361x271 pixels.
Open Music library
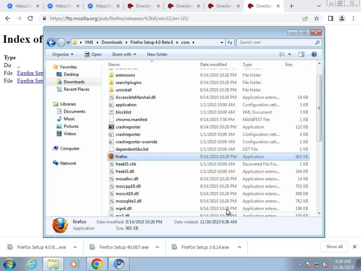(x=69, y=119)
